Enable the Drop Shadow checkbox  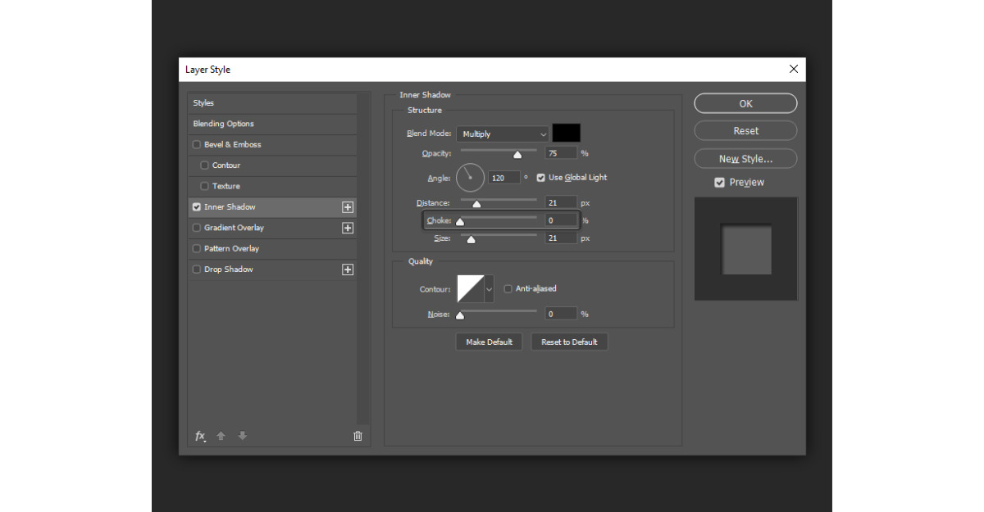coord(196,270)
